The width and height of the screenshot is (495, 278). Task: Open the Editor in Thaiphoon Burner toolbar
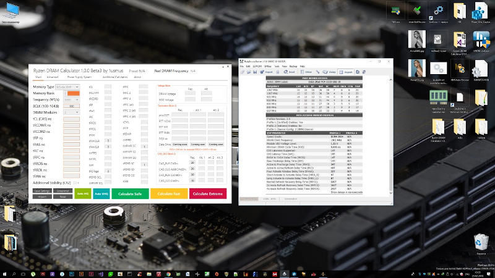click(306, 72)
